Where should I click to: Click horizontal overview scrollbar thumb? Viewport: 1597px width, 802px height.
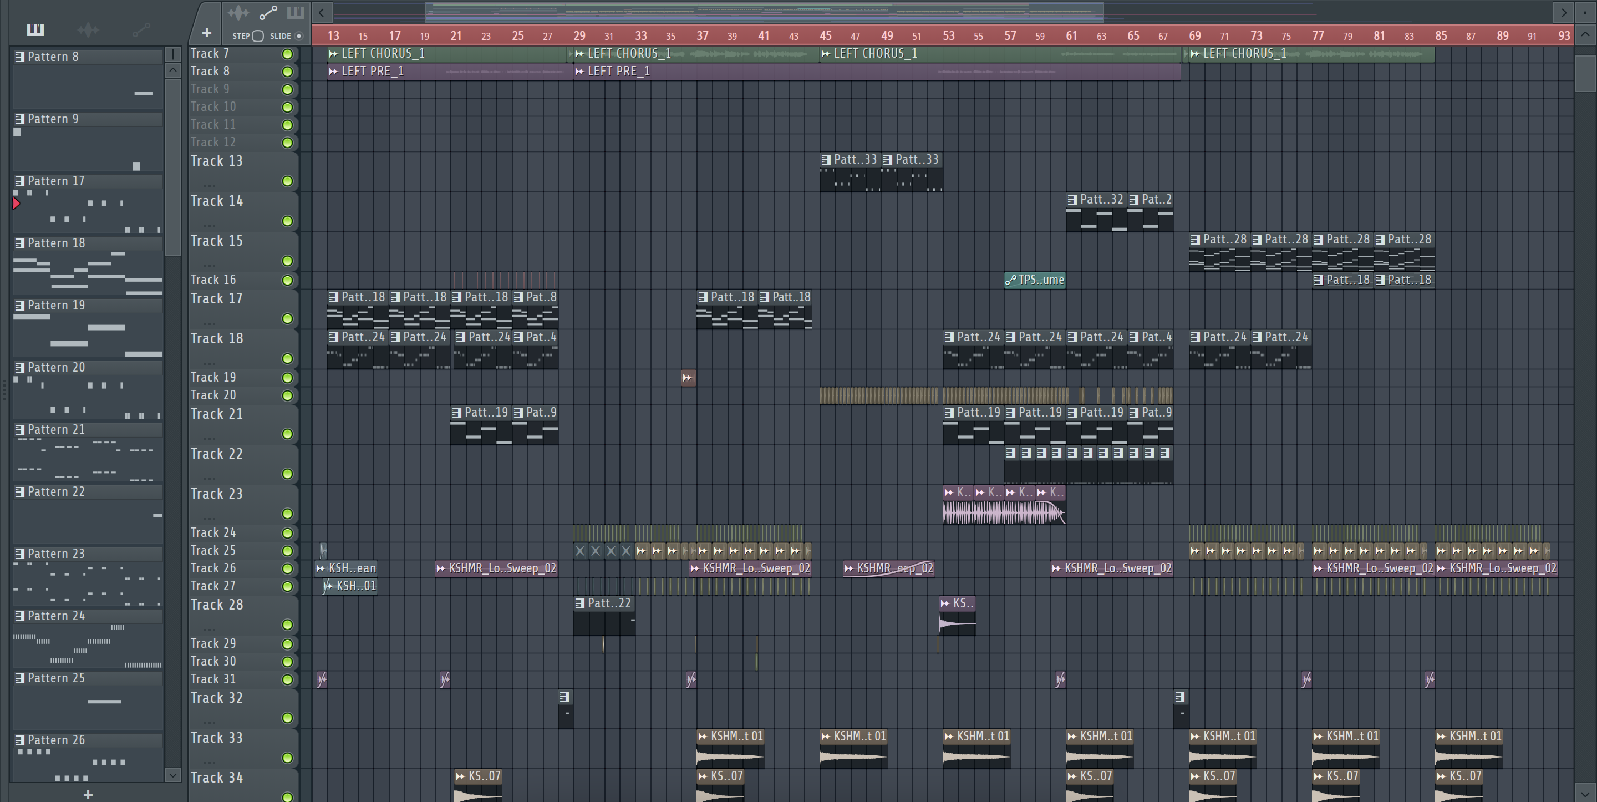click(764, 12)
